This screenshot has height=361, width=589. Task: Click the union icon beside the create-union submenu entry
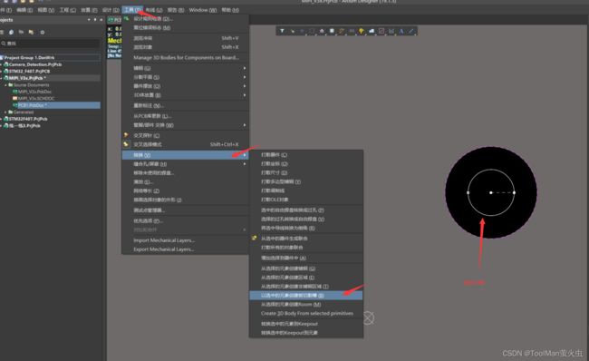(255, 238)
